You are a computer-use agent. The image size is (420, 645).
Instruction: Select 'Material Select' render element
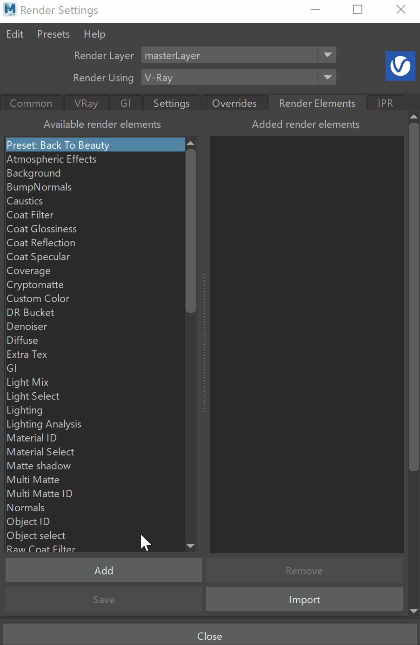point(95,452)
